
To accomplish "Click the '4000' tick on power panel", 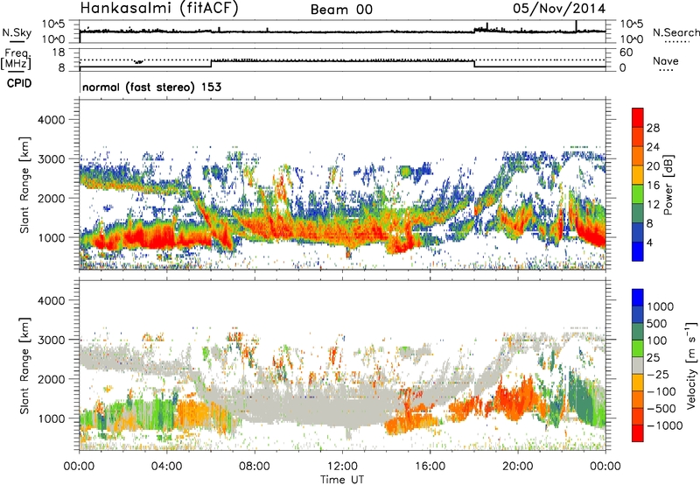I will [x=51, y=120].
